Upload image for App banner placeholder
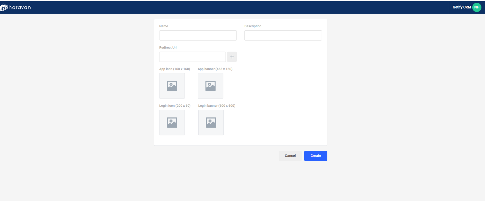The height and width of the screenshot is (201, 485). (x=210, y=86)
